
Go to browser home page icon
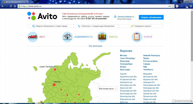coord(15,6)
